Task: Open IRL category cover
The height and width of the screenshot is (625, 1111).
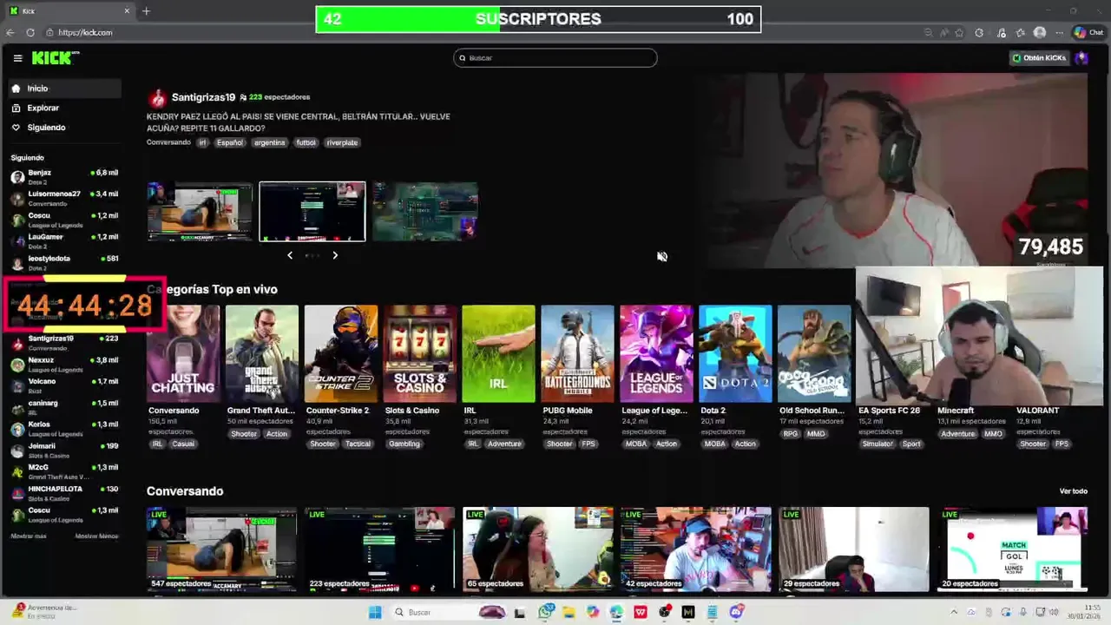Action: pyautogui.click(x=498, y=353)
